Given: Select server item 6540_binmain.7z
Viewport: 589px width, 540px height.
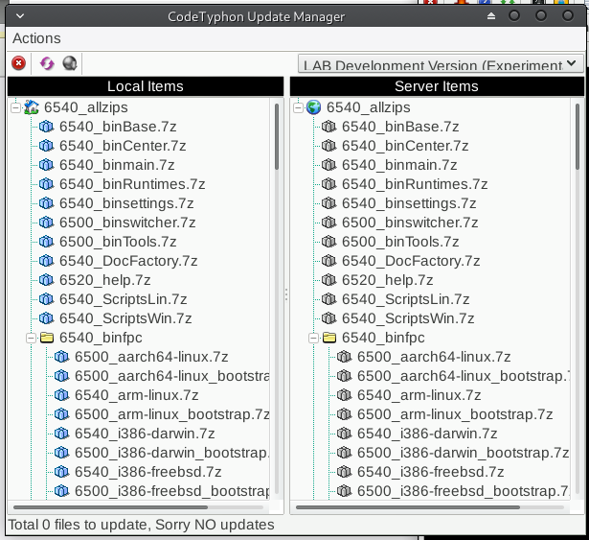Looking at the screenshot, I should pos(399,165).
